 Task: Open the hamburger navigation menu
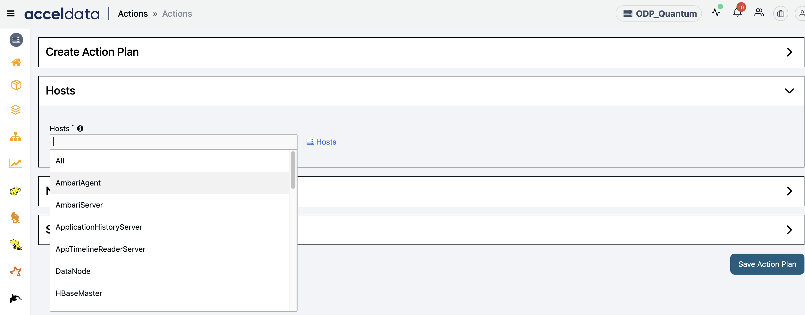11,13
